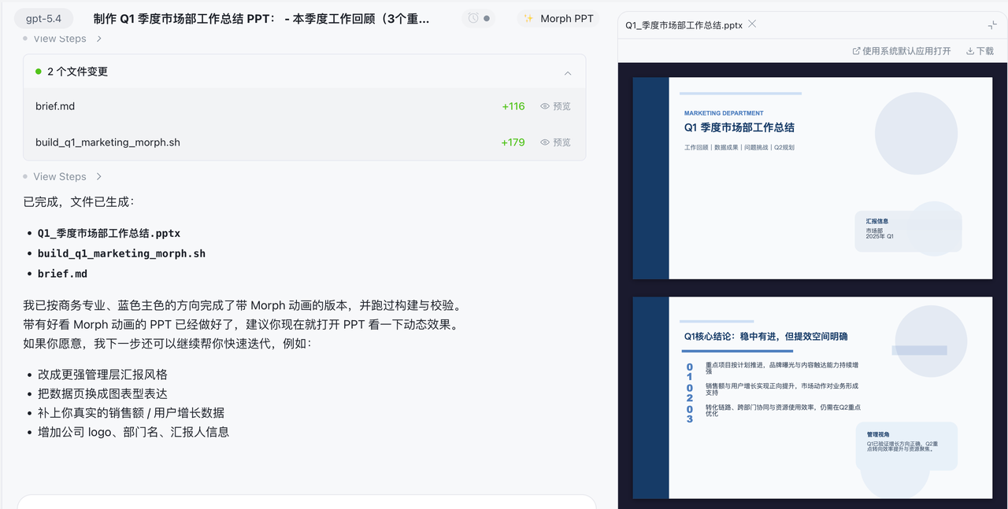Click the green status dot in file changes header
Image resolution: width=1008 pixels, height=509 pixels.
coord(38,72)
